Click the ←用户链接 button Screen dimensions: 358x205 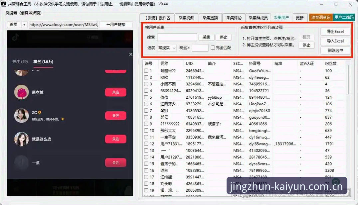tap(116, 24)
